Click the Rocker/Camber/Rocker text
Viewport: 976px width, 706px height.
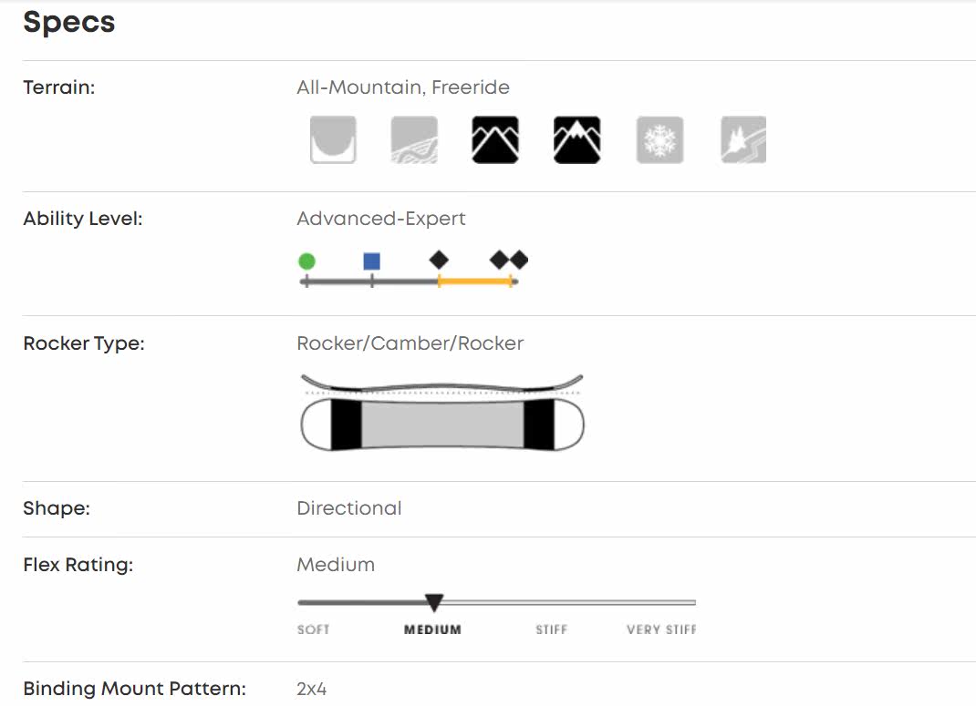click(x=410, y=343)
